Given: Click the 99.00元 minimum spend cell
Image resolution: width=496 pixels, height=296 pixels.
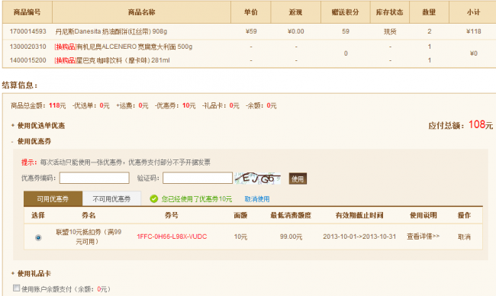Looking at the screenshot, I should click(291, 236).
